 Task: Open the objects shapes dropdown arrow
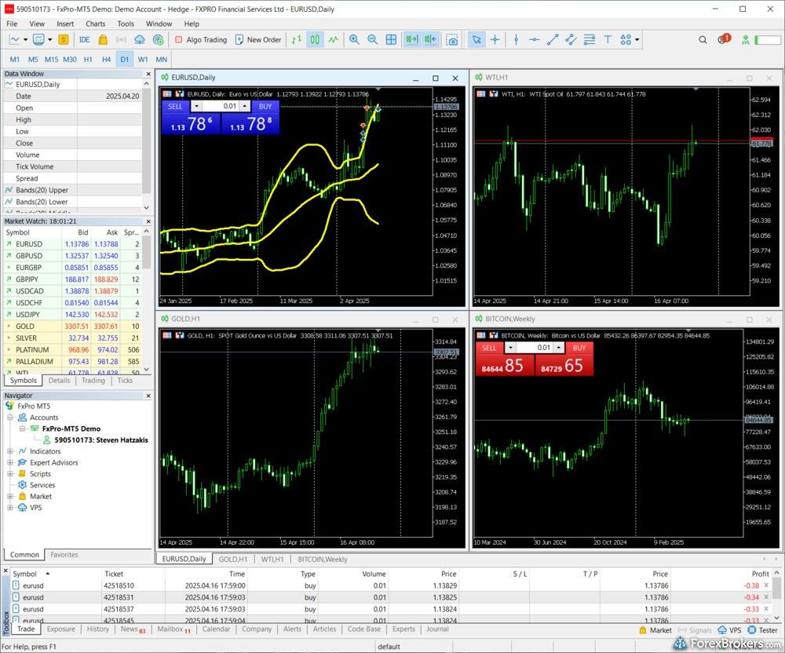[x=637, y=39]
